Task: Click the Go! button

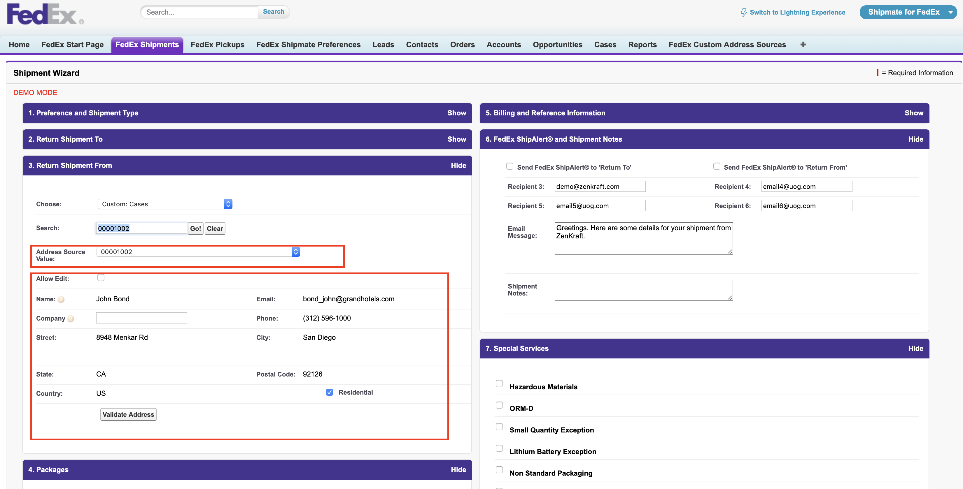Action: (x=195, y=229)
